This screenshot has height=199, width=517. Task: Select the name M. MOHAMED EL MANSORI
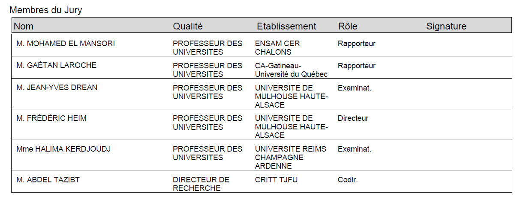pos(66,44)
